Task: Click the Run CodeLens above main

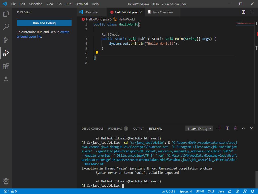Action: pyautogui.click(x=104, y=34)
